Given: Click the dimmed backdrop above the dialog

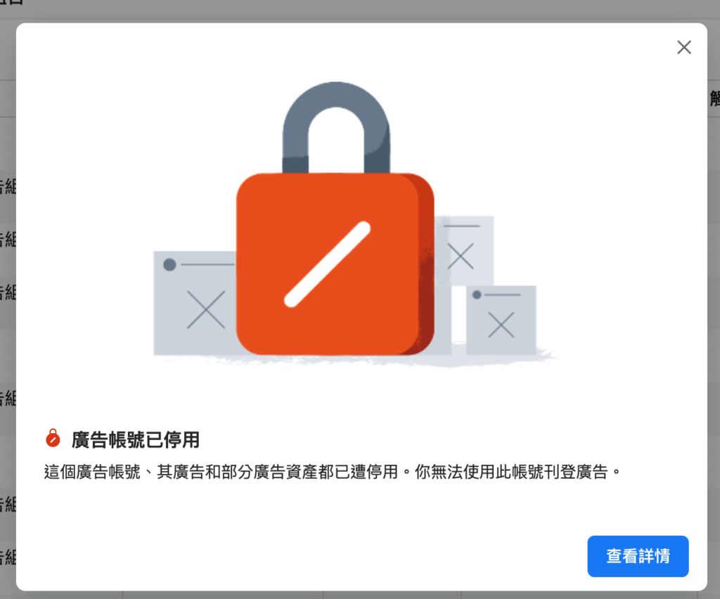Looking at the screenshot, I should [360, 10].
